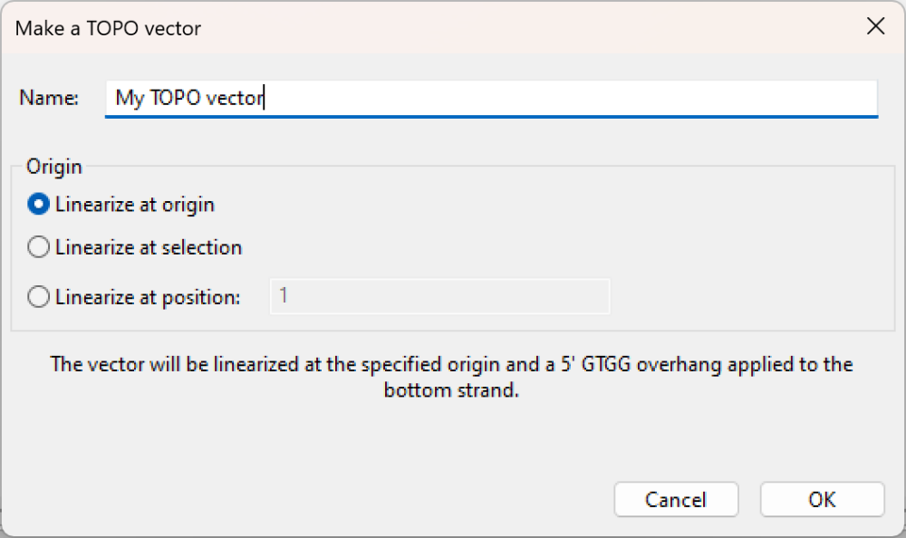Select the Linearize at origin radio button

(x=38, y=204)
